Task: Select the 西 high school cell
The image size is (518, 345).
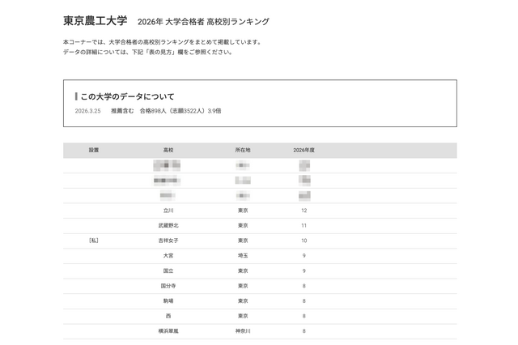Action: point(168,316)
